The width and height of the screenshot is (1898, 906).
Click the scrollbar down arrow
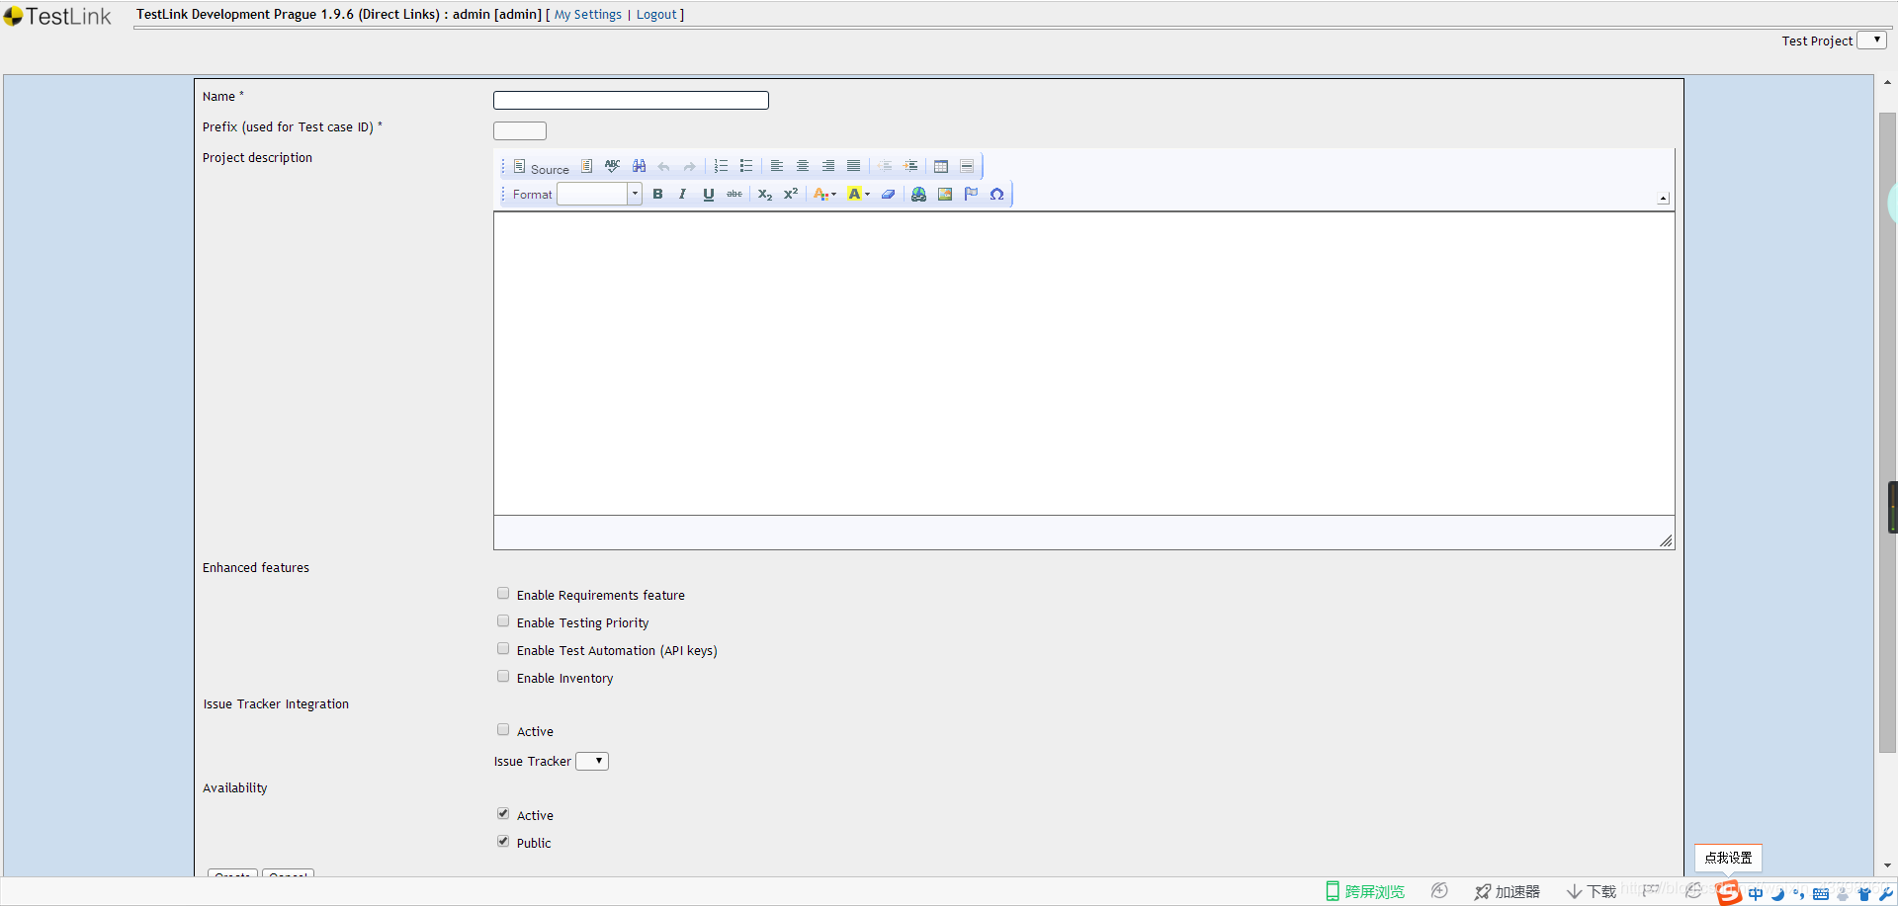pyautogui.click(x=1887, y=865)
